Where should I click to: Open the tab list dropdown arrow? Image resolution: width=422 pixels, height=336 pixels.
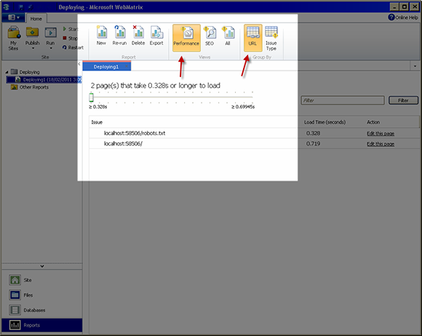[x=415, y=66]
